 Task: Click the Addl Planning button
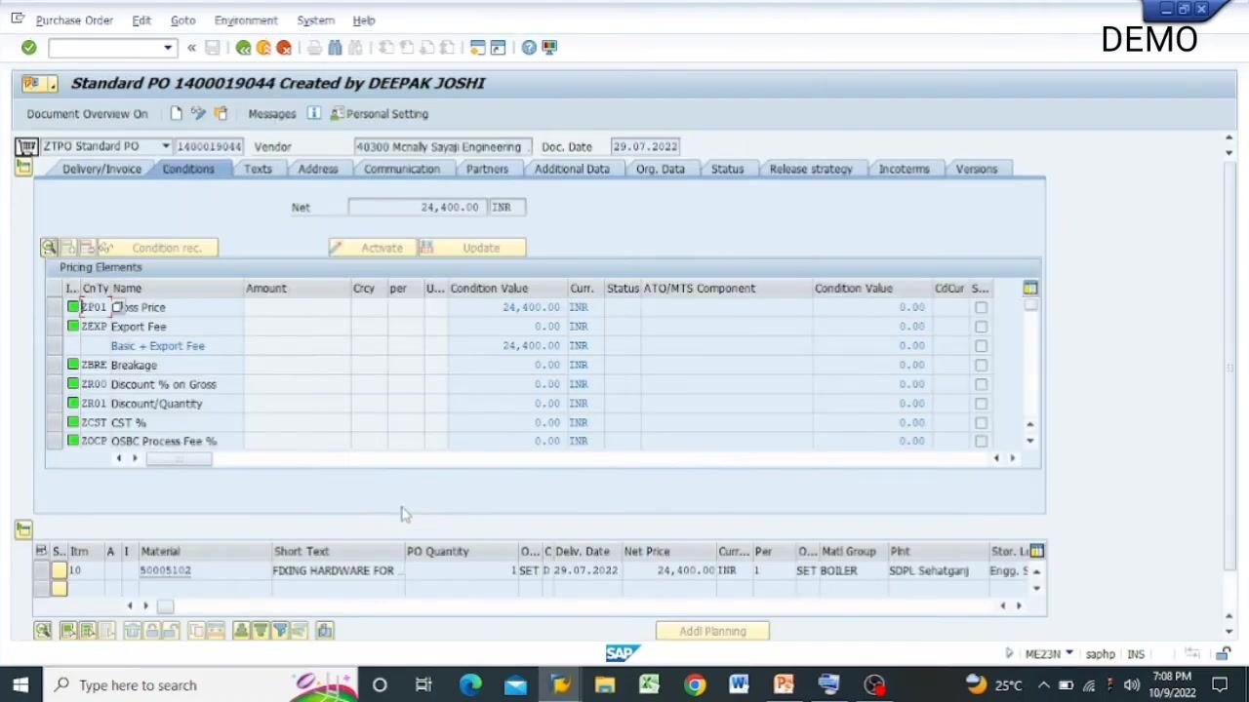(x=712, y=631)
